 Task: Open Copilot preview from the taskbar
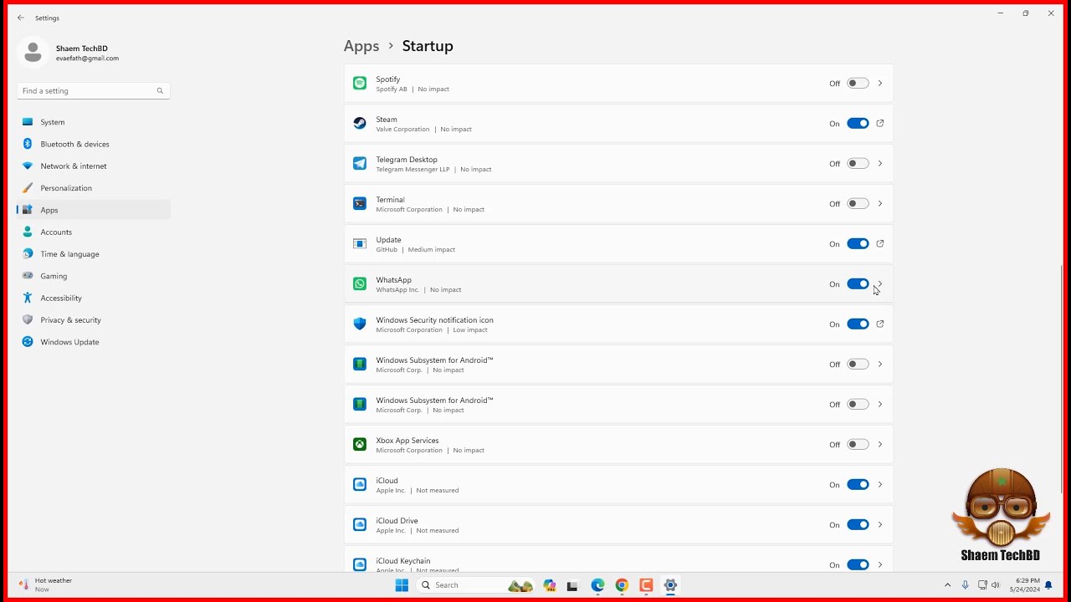tap(549, 585)
